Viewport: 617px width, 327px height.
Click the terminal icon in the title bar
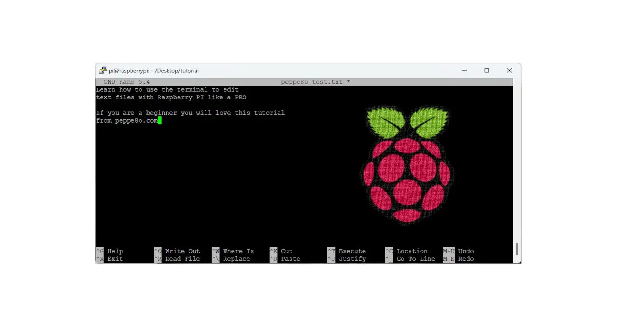[x=103, y=70]
